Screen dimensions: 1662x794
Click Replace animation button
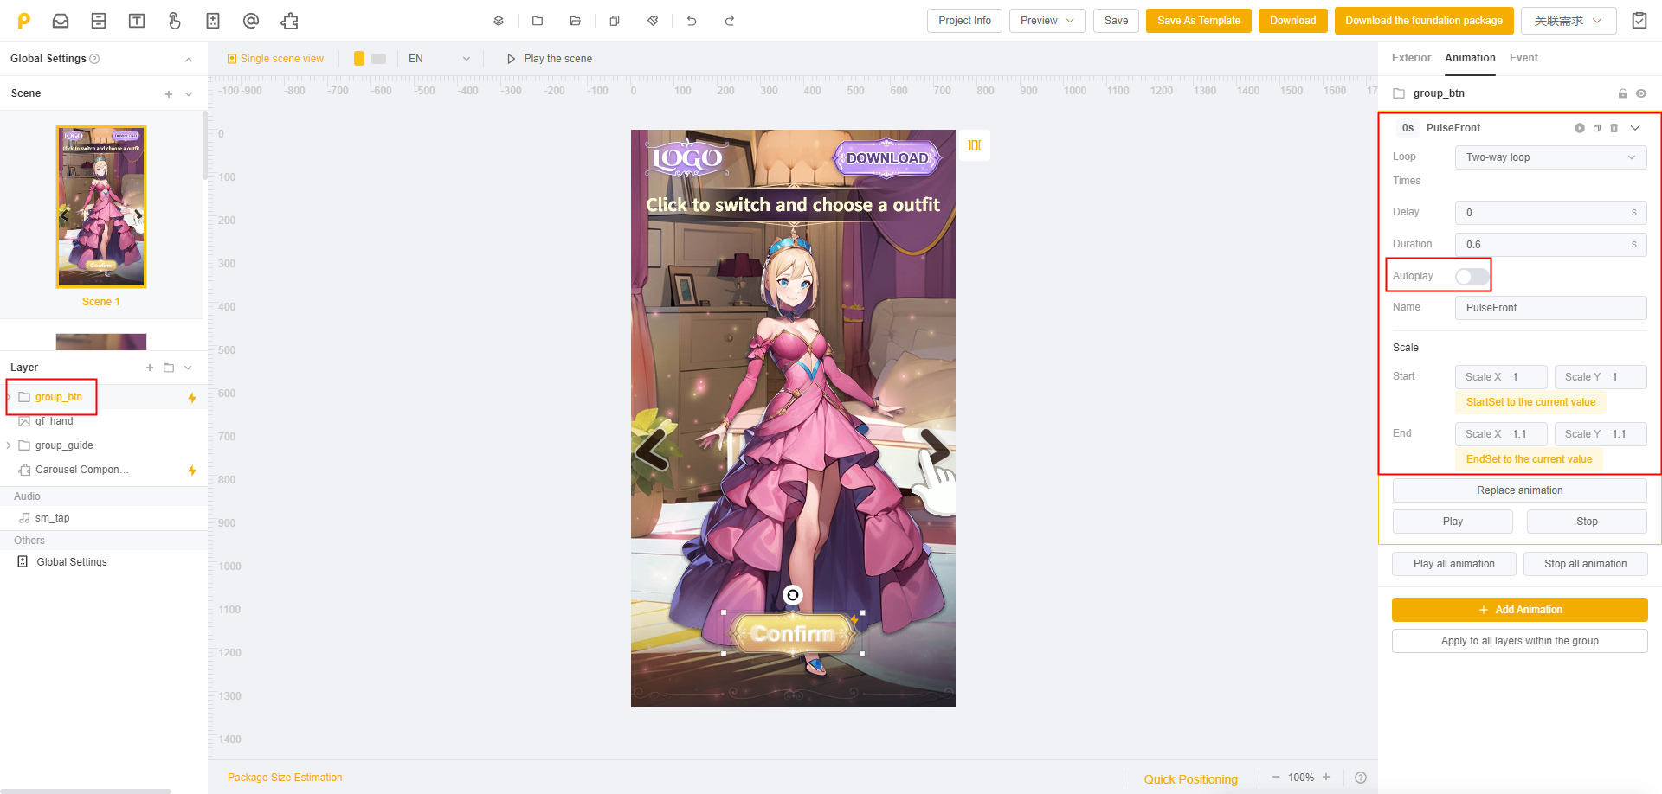point(1519,490)
